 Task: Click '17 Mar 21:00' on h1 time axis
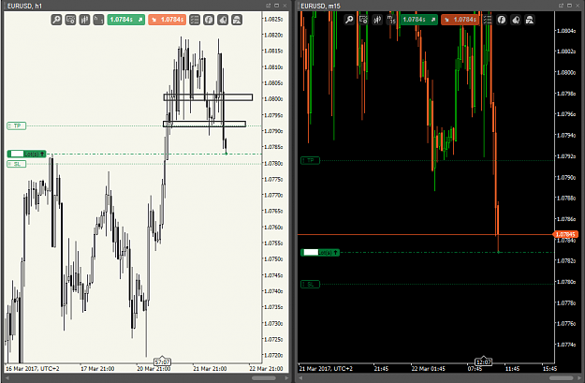pos(97,369)
